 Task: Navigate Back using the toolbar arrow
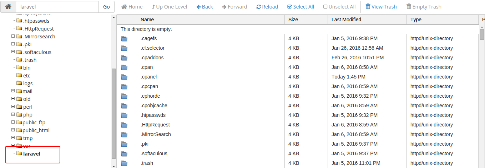pos(199,7)
